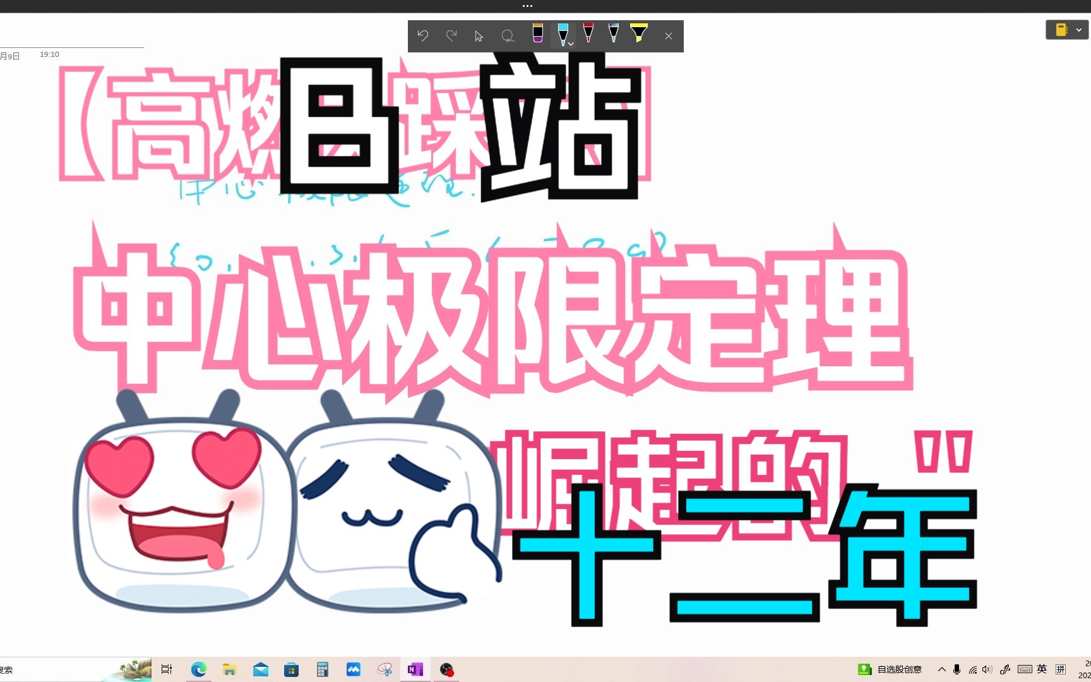This screenshot has width=1091, height=682.
Task: Open Microsoft Store from taskbar
Action: (x=291, y=669)
